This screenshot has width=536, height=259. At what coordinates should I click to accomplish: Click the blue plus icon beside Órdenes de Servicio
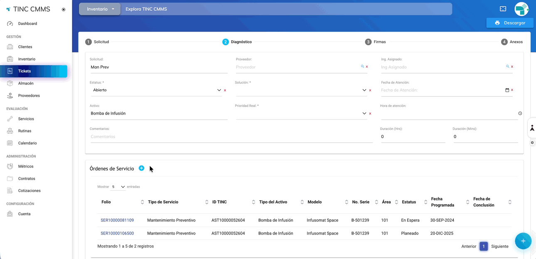click(141, 168)
